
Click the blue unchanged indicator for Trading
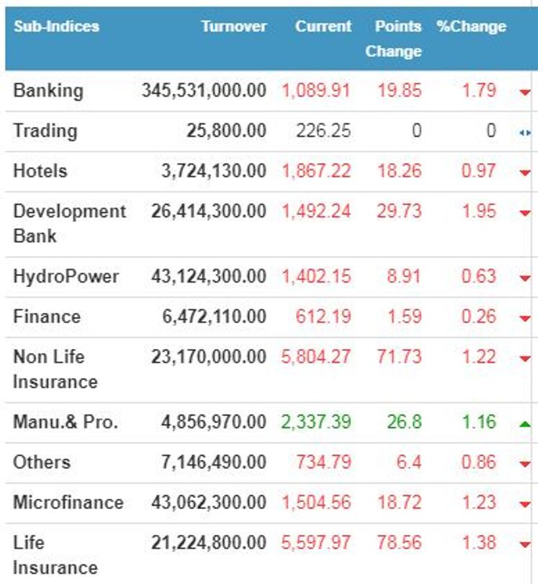tap(524, 133)
